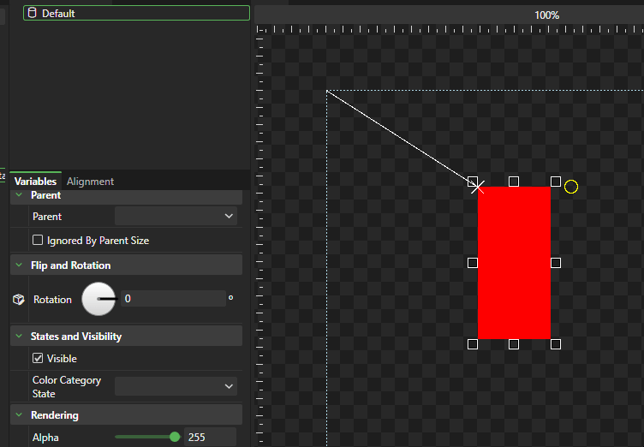Open the Color Category State dropdown
This screenshot has height=447, width=644.
tap(176, 387)
